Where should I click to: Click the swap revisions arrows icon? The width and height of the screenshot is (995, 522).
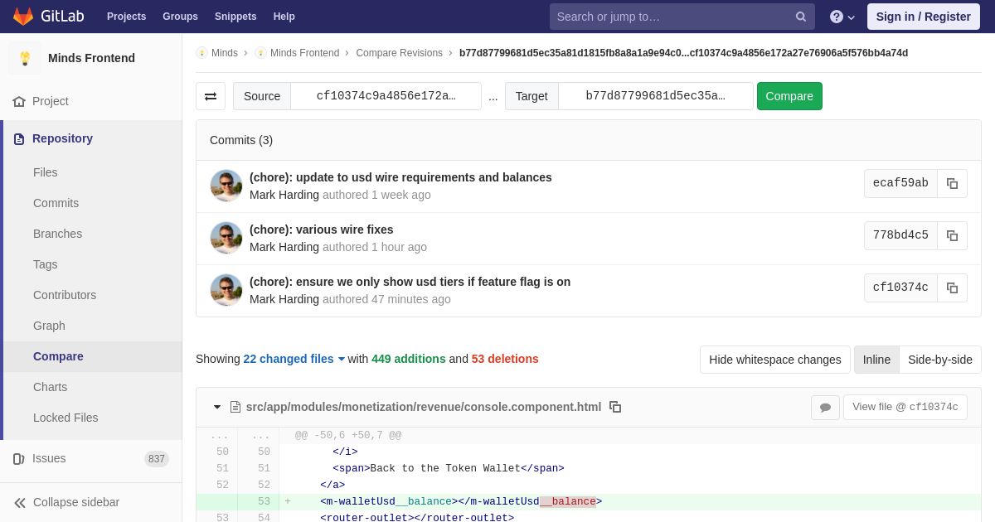pos(211,96)
